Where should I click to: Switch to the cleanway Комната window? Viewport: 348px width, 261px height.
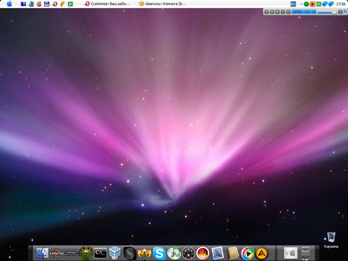[162, 4]
